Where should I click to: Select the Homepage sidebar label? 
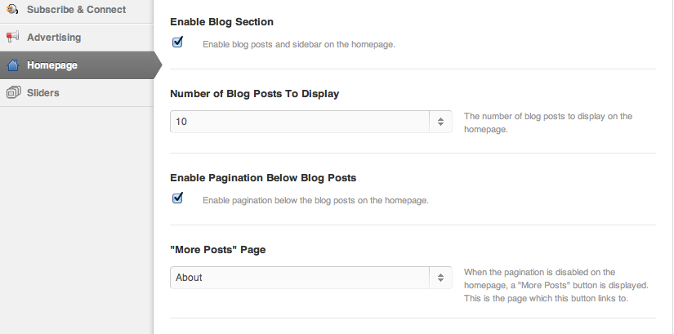(52, 65)
